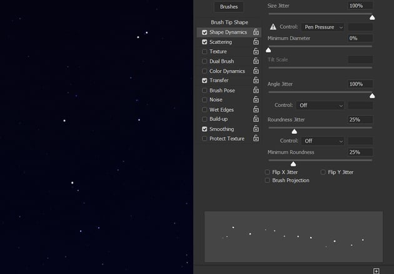Toggle the lock icon for Scattering
Image resolution: width=394 pixels, height=274 pixels.
256,41
